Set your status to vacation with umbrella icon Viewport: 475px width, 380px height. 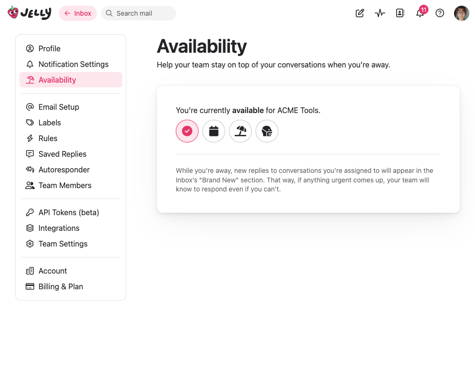pos(240,131)
